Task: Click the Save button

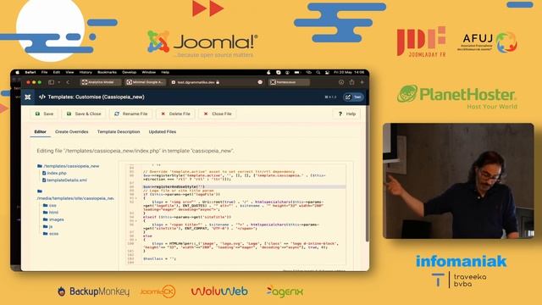Action: [44, 114]
